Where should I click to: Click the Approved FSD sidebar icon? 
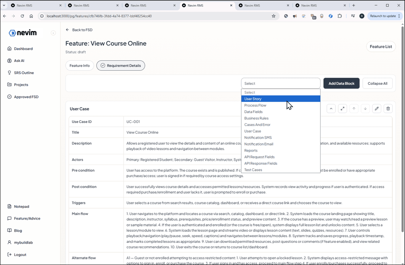(26, 97)
